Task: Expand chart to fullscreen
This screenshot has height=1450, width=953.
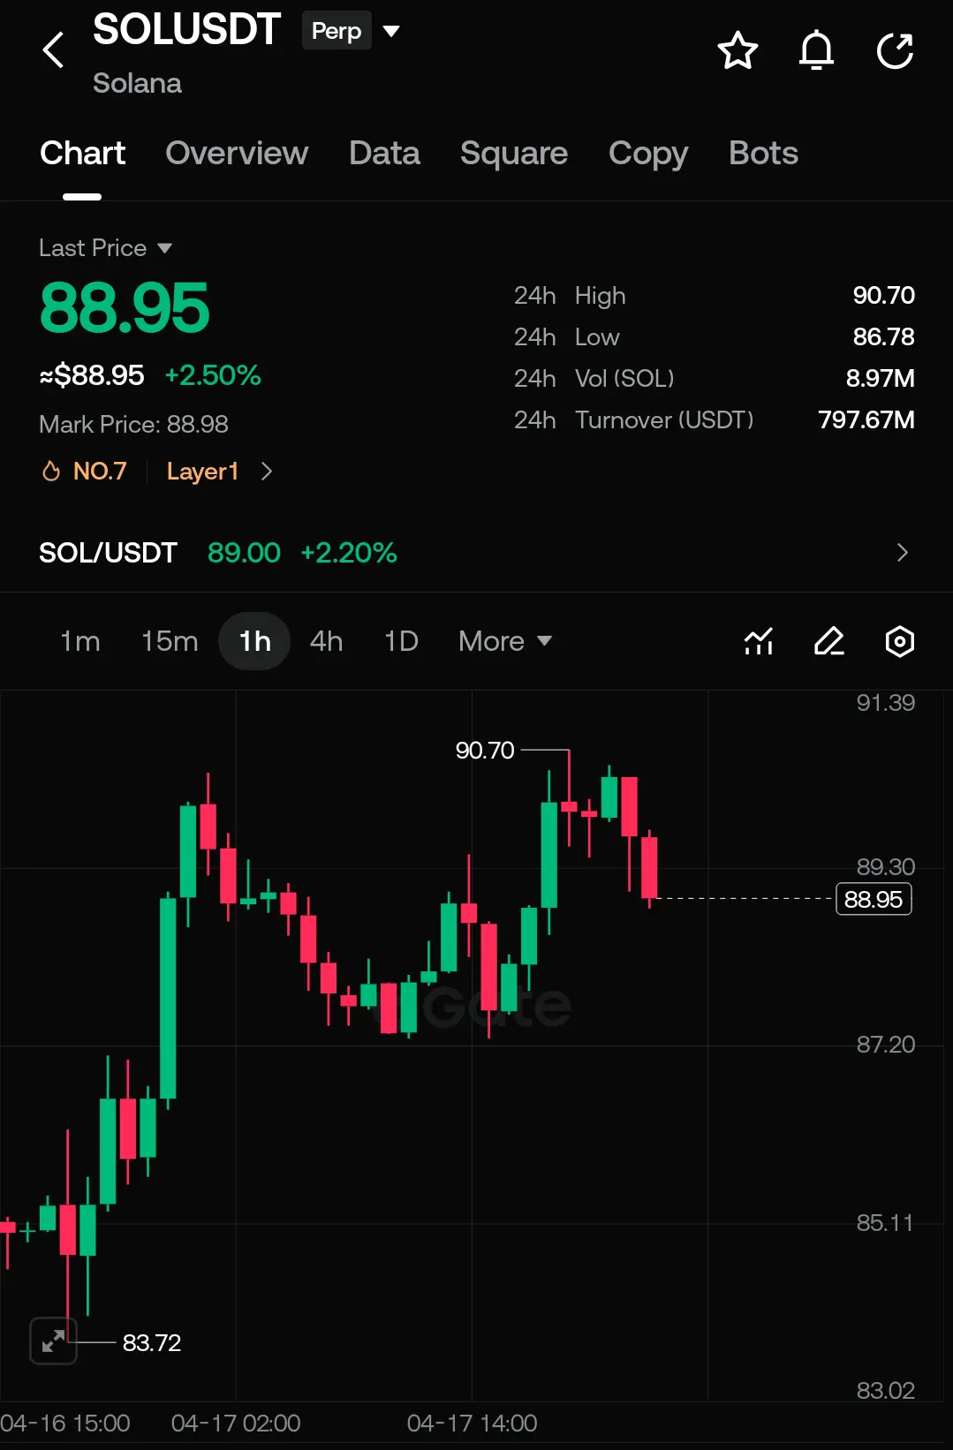Action: tap(53, 1341)
